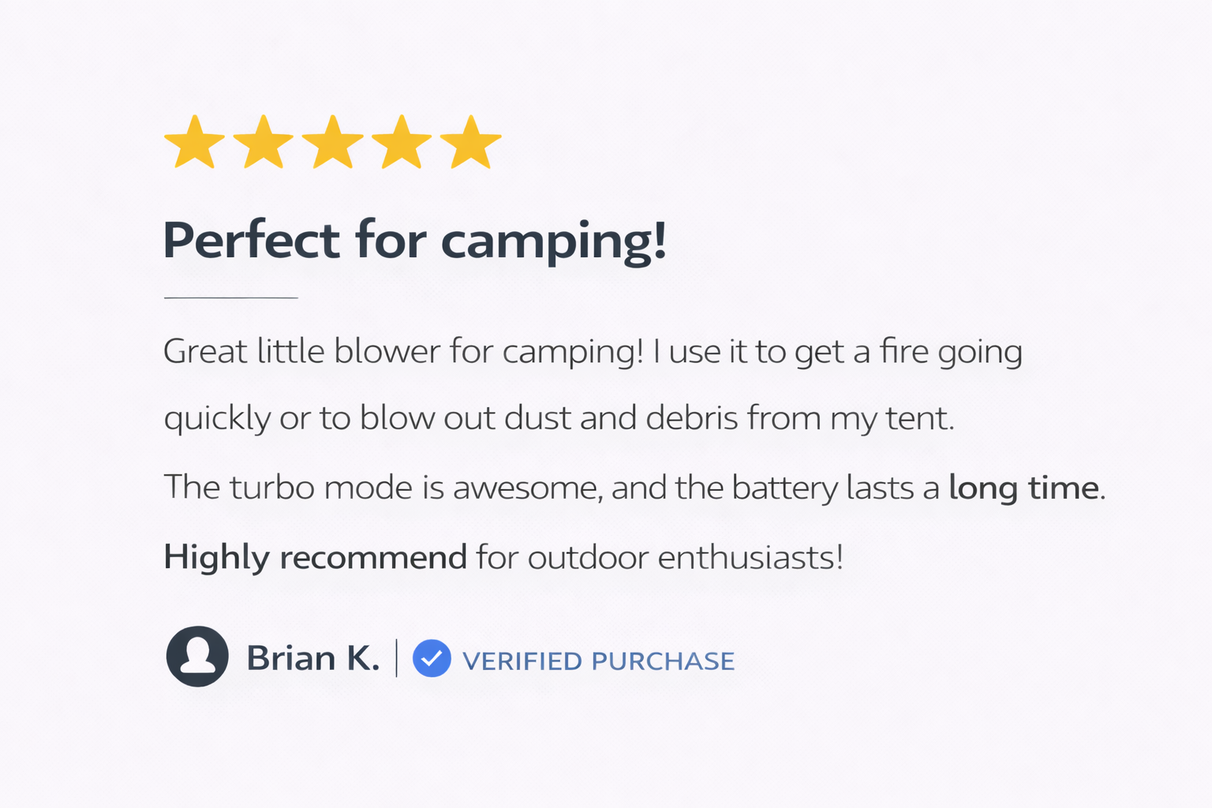Screen dimensions: 1212x808
Task: Click the words "outdoor enthusiasts!"
Action: coord(686,557)
